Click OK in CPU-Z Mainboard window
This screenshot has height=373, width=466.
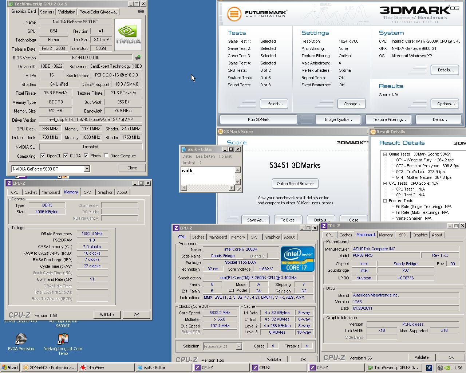coord(451,357)
